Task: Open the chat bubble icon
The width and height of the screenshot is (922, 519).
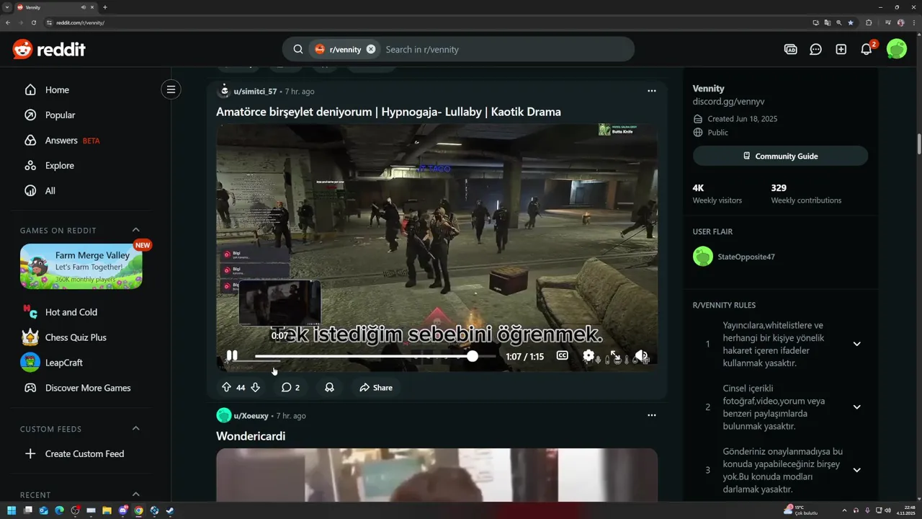Action: tap(815, 49)
